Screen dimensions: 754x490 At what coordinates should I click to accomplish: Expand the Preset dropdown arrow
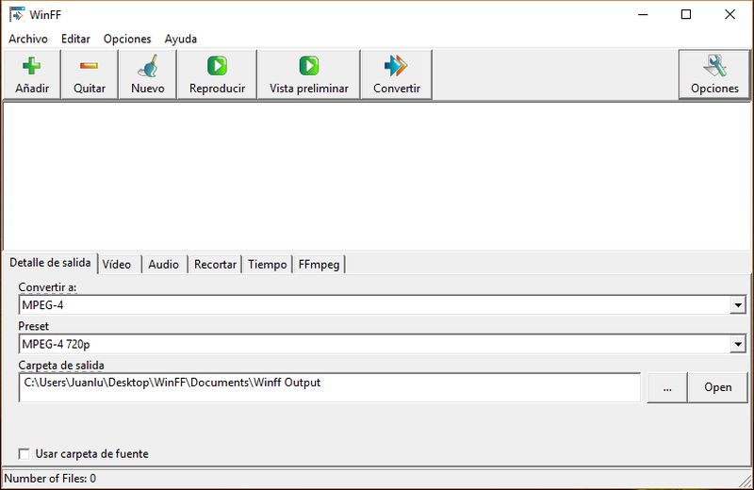738,344
